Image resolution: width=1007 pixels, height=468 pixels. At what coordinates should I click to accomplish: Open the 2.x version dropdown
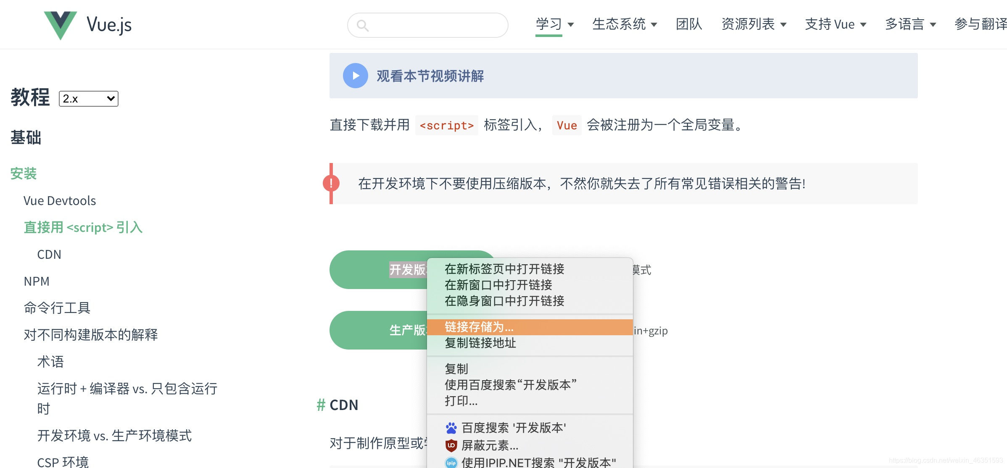click(89, 99)
